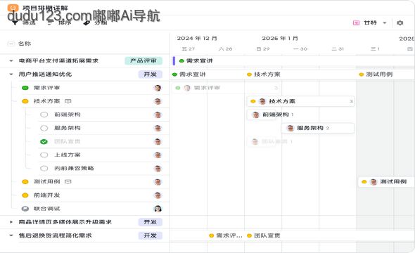Click the 产品评审 status tag

coord(143,61)
